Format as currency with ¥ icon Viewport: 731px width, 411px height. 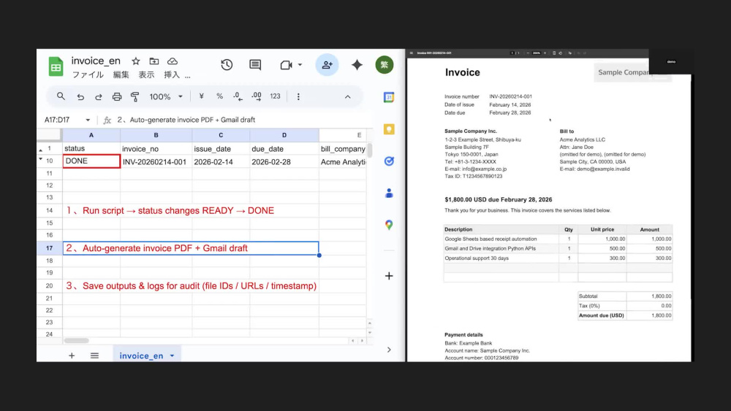(x=202, y=96)
